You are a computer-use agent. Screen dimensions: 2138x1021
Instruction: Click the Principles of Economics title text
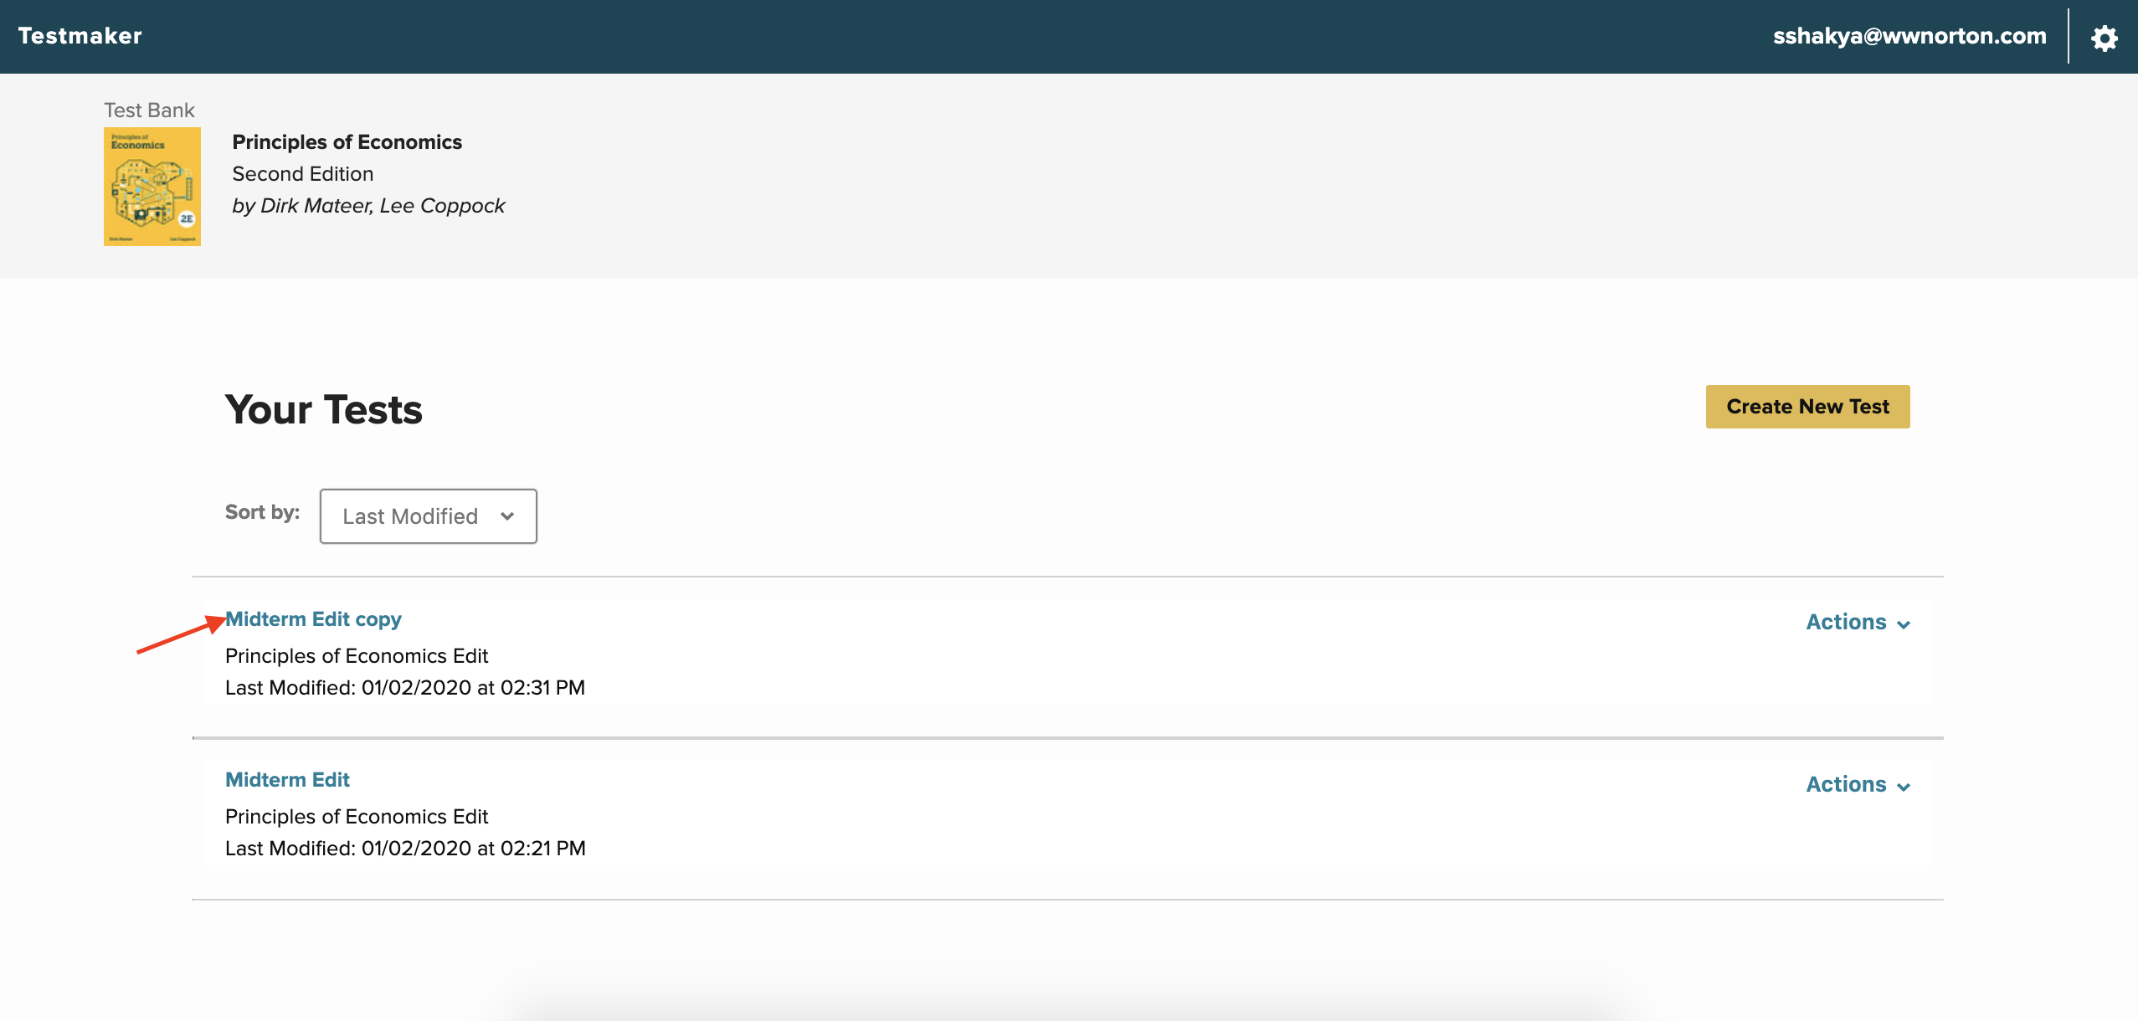coord(347,142)
